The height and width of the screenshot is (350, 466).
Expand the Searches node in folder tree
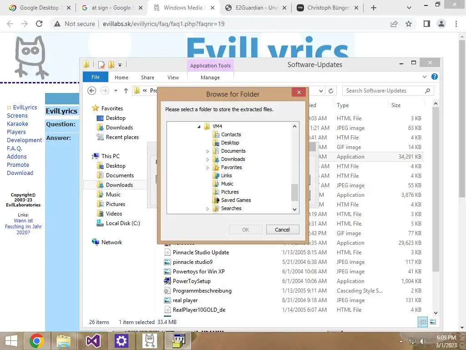[x=208, y=209]
